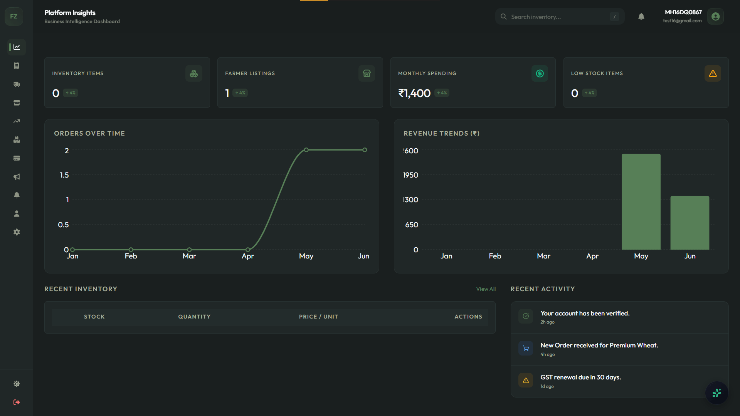Click the Jun data point in Orders Over Time
This screenshot has width=740, height=416.
click(365, 150)
